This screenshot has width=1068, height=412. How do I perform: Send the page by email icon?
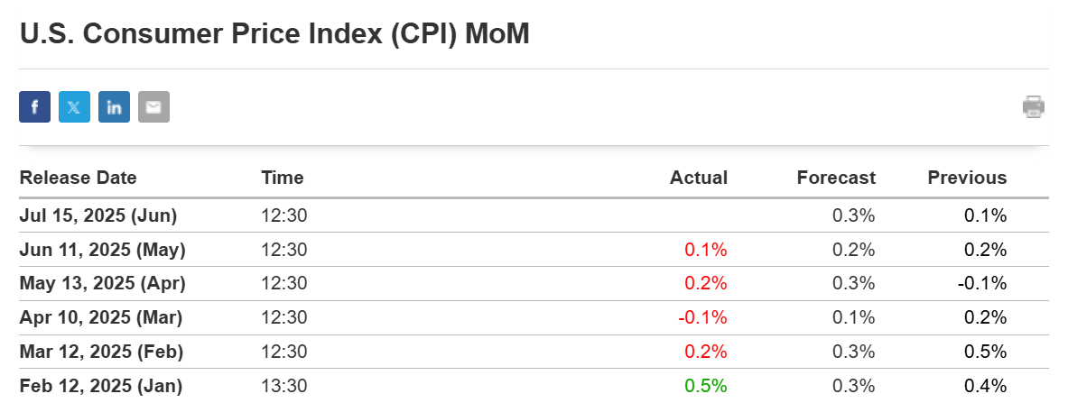click(x=154, y=106)
